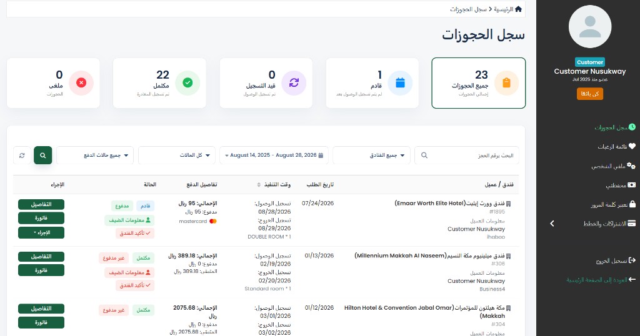The width and height of the screenshot is (640, 336).
Task: Click العودة إلى الصفحة الرئيسية link
Action: [x=597, y=280]
